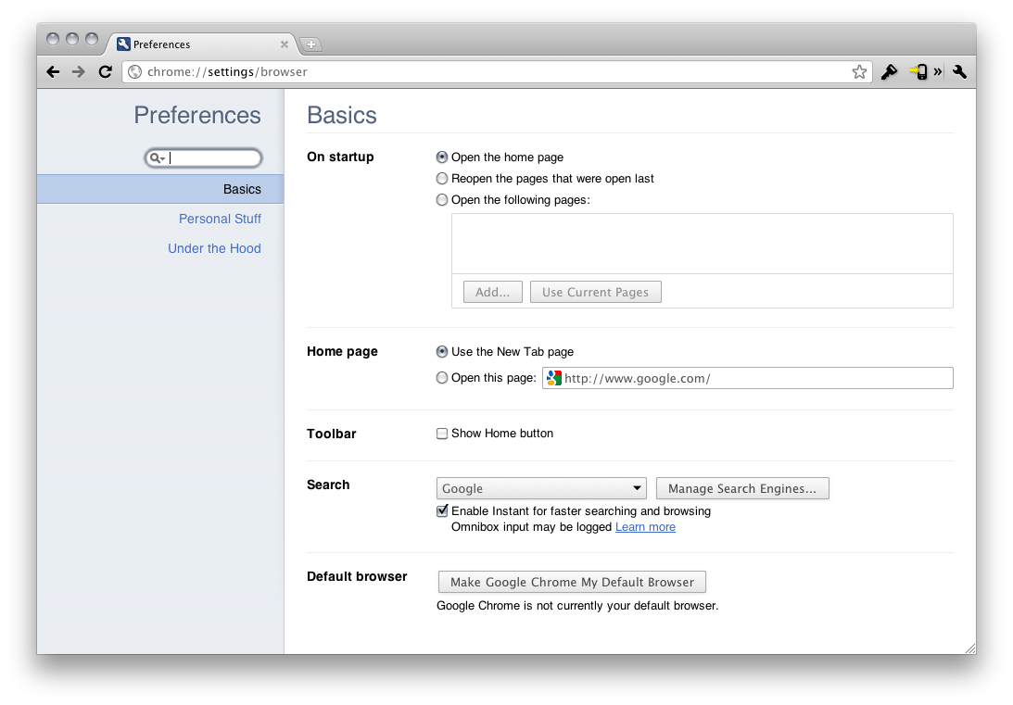Select 'Reopen the pages that were open last'
Image resolution: width=1013 pixels, height=705 pixels.
[442, 179]
